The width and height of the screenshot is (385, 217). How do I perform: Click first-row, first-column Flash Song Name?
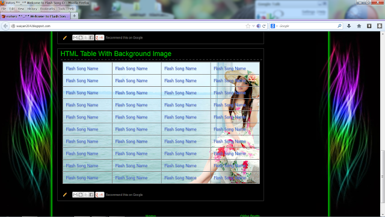pos(82,68)
